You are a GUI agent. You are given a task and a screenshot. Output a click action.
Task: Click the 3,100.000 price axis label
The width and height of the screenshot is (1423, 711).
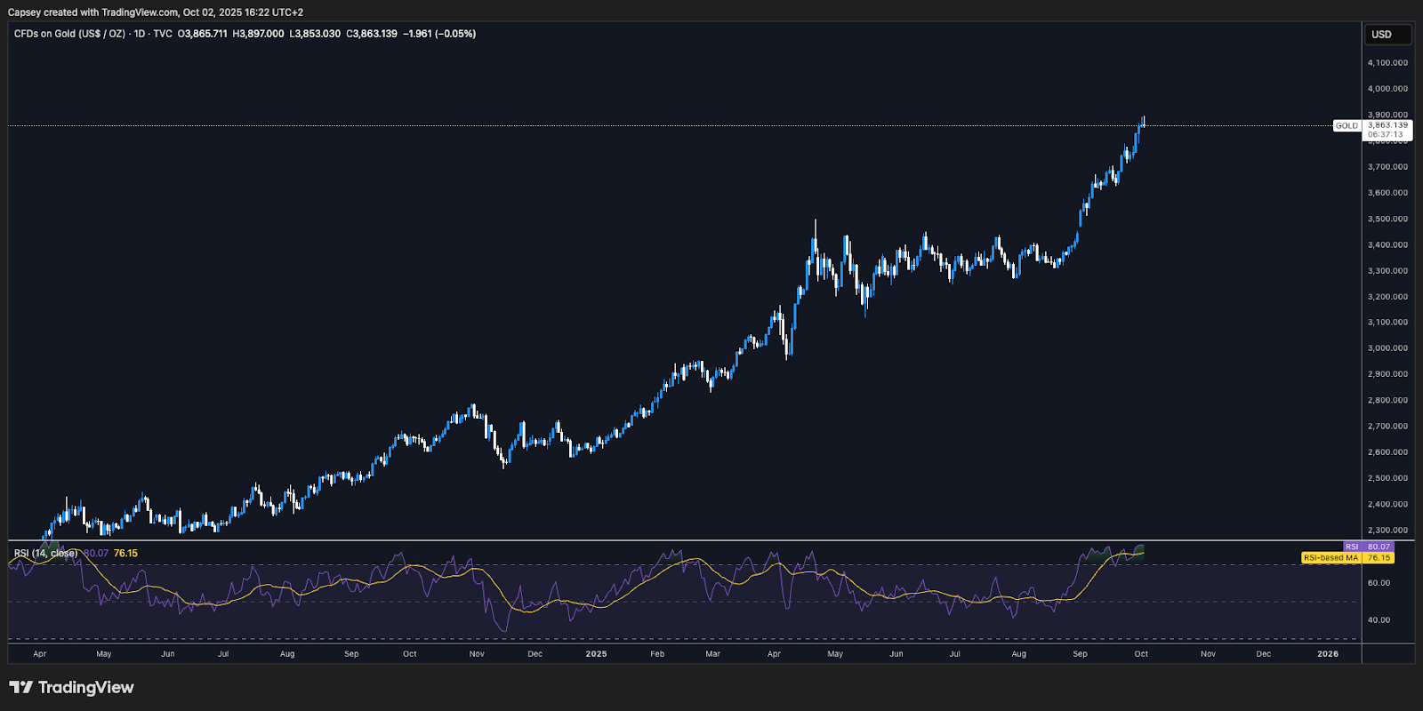[x=1387, y=322]
